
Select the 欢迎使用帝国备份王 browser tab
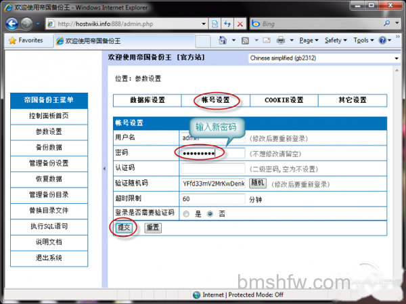coord(125,41)
